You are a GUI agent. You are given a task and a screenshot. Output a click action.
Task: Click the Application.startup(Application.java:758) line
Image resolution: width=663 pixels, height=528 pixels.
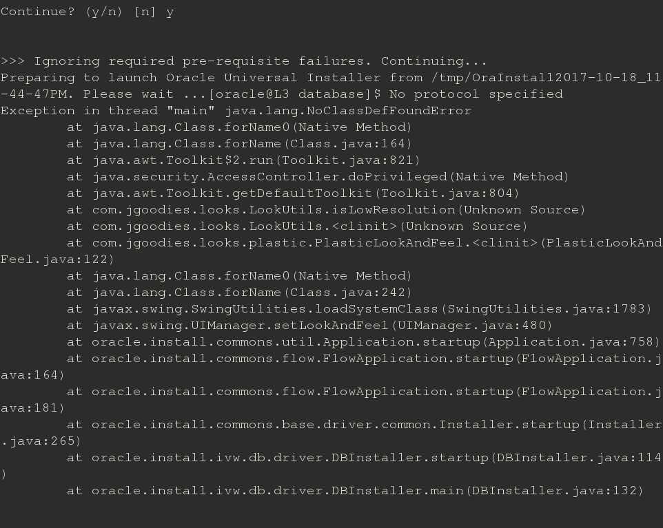363,341
